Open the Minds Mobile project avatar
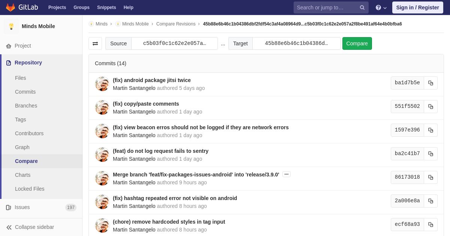Screen dimensions: 450x236 coord(11,26)
